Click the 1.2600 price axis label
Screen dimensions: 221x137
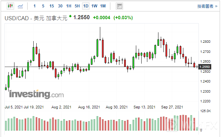click(x=205, y=62)
